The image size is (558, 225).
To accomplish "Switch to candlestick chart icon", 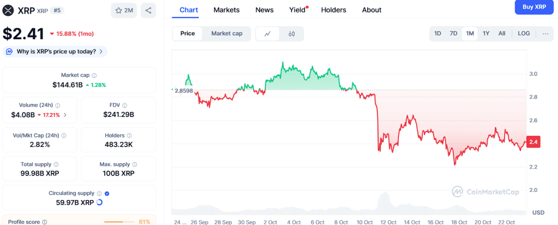I will [292, 34].
